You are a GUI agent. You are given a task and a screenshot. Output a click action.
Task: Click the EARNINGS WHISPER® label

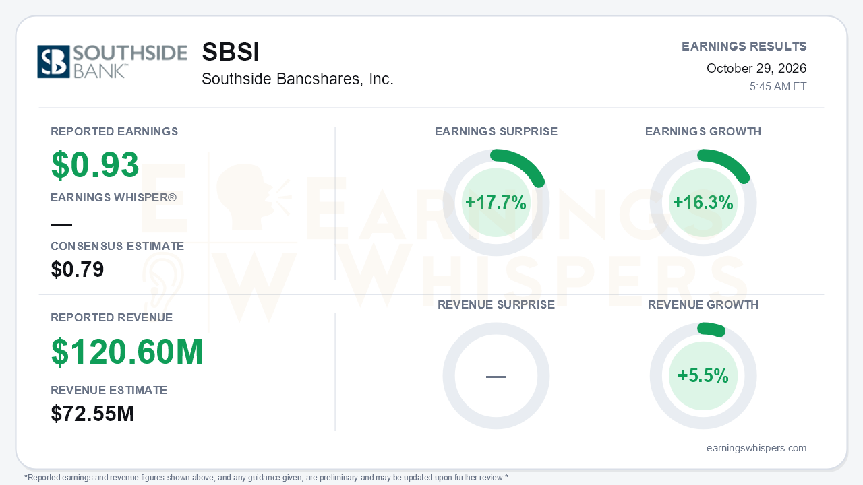pos(113,198)
